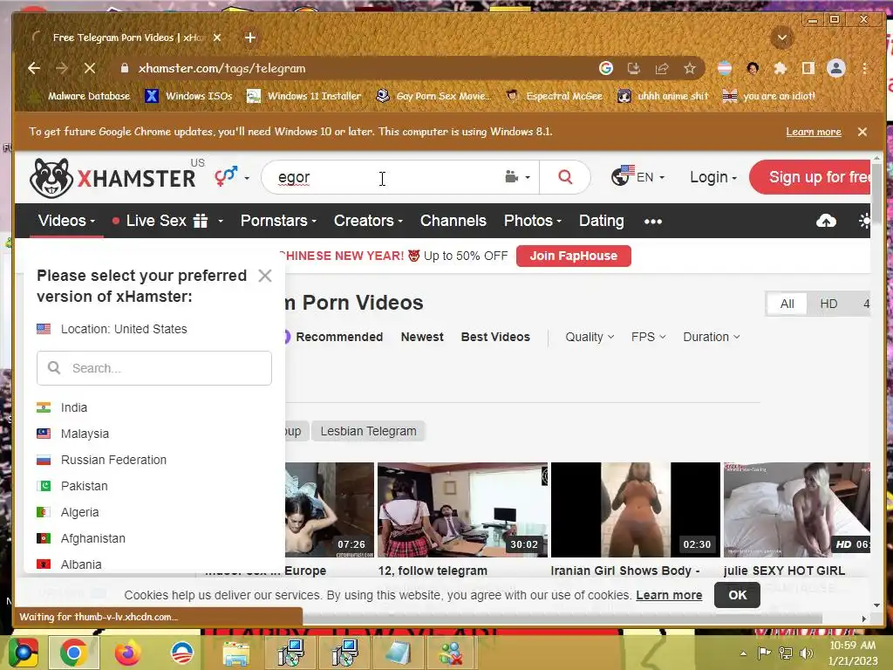Screen dimensions: 893x670
Task: Accept cookies with the OK button
Action: point(738,595)
